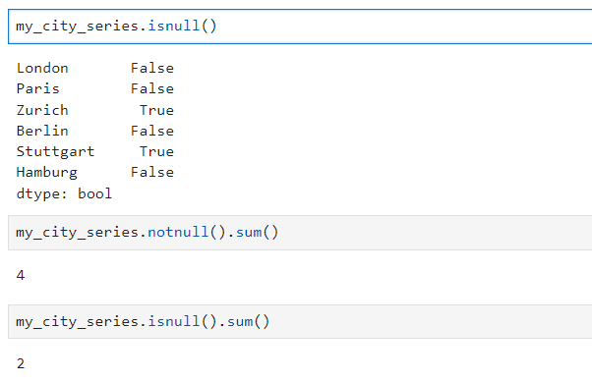Screen dimensions: 592x382
Task: Click the output value 4
Action: coord(21,275)
